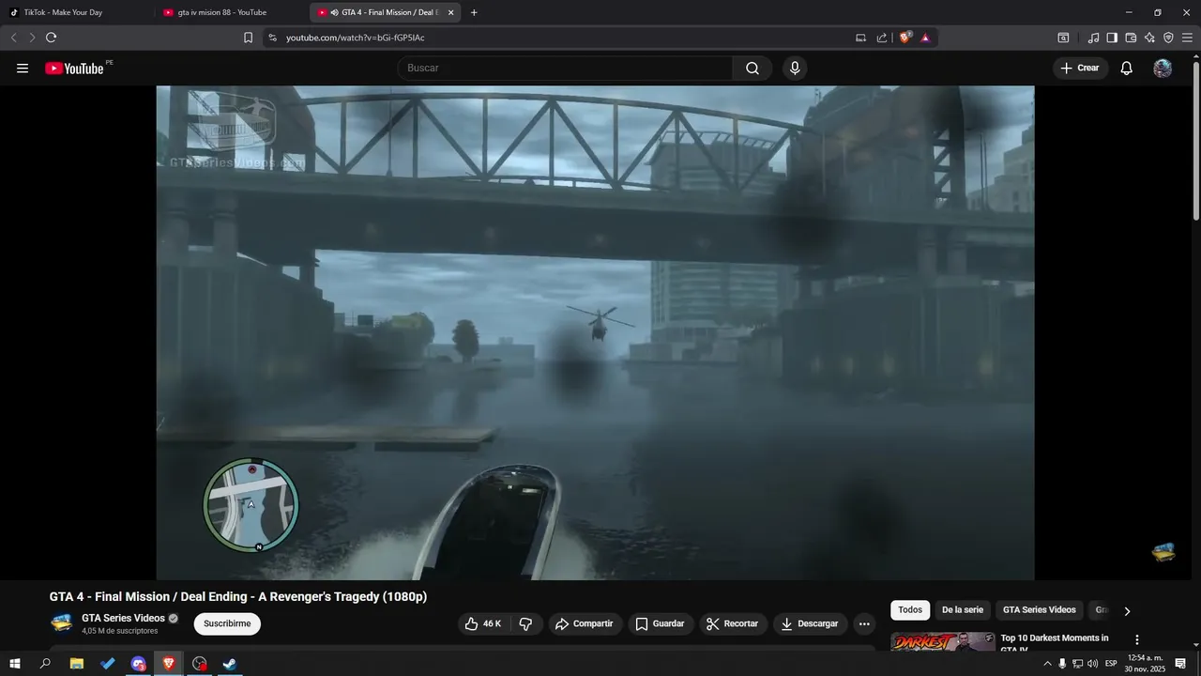Open the YouTube hamburger guide menu

point(23,68)
